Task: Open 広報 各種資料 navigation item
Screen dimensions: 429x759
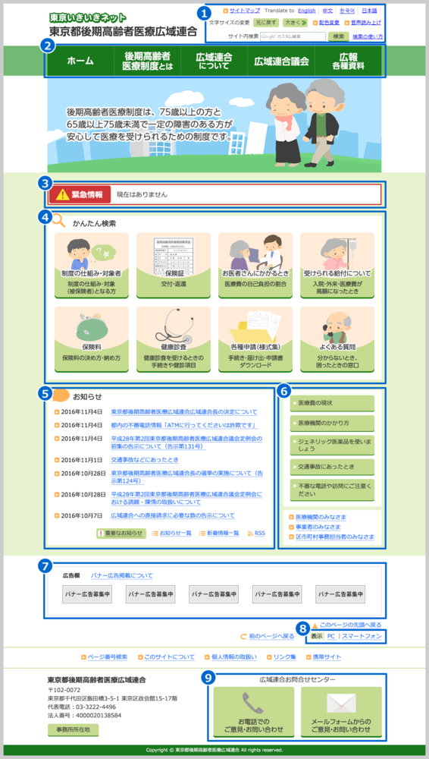Action: (x=348, y=61)
